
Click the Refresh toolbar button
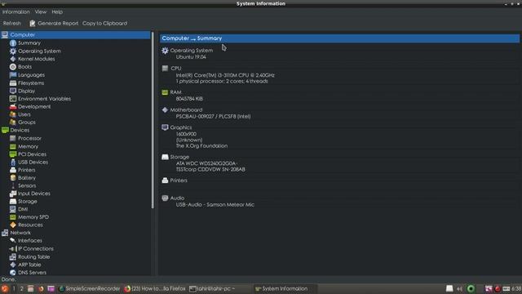click(12, 24)
